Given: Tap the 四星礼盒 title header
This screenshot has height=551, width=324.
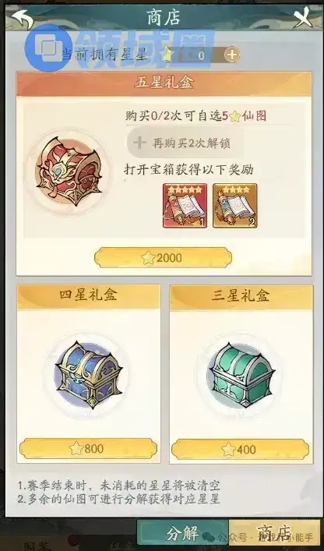Looking at the screenshot, I should tap(89, 295).
